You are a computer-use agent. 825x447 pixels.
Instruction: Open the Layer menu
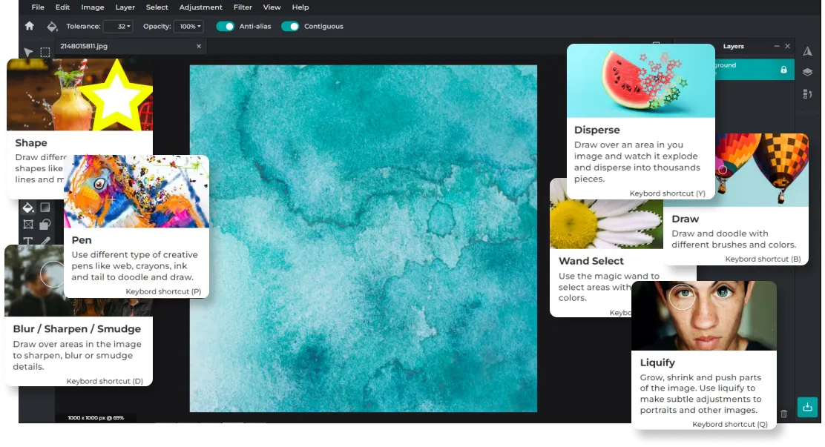125,7
